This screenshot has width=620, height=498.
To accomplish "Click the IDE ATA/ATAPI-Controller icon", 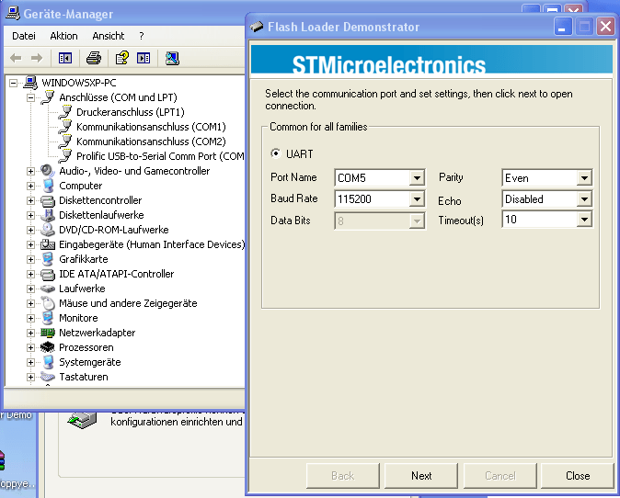I will tap(48, 274).
